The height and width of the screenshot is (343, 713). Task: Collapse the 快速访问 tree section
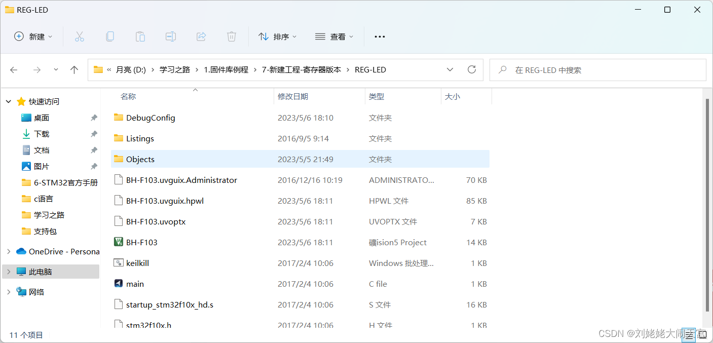[x=9, y=101]
